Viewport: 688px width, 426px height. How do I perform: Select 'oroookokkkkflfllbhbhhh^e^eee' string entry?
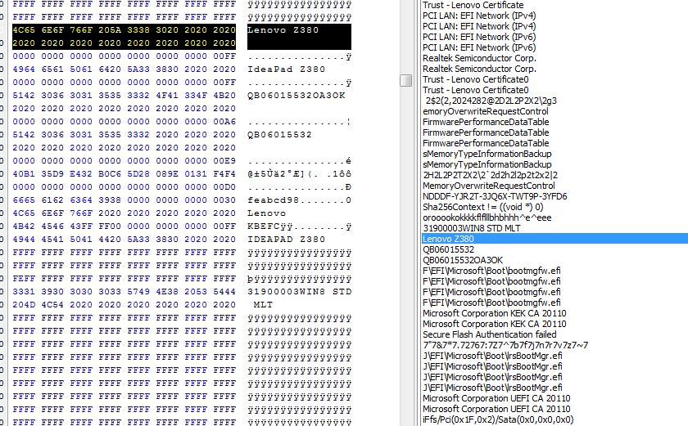[487, 217]
